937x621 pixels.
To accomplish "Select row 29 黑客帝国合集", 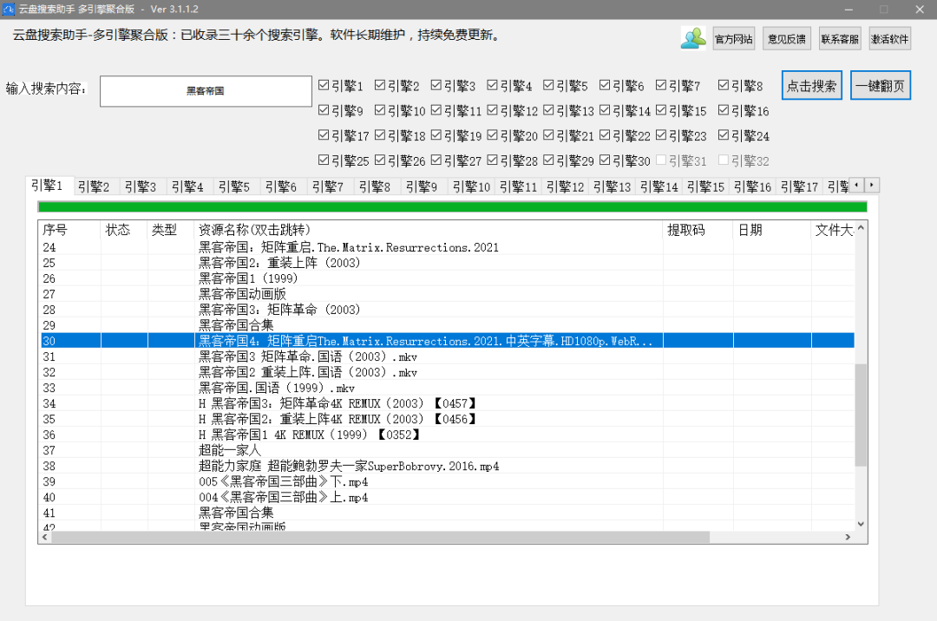I will (x=447, y=325).
